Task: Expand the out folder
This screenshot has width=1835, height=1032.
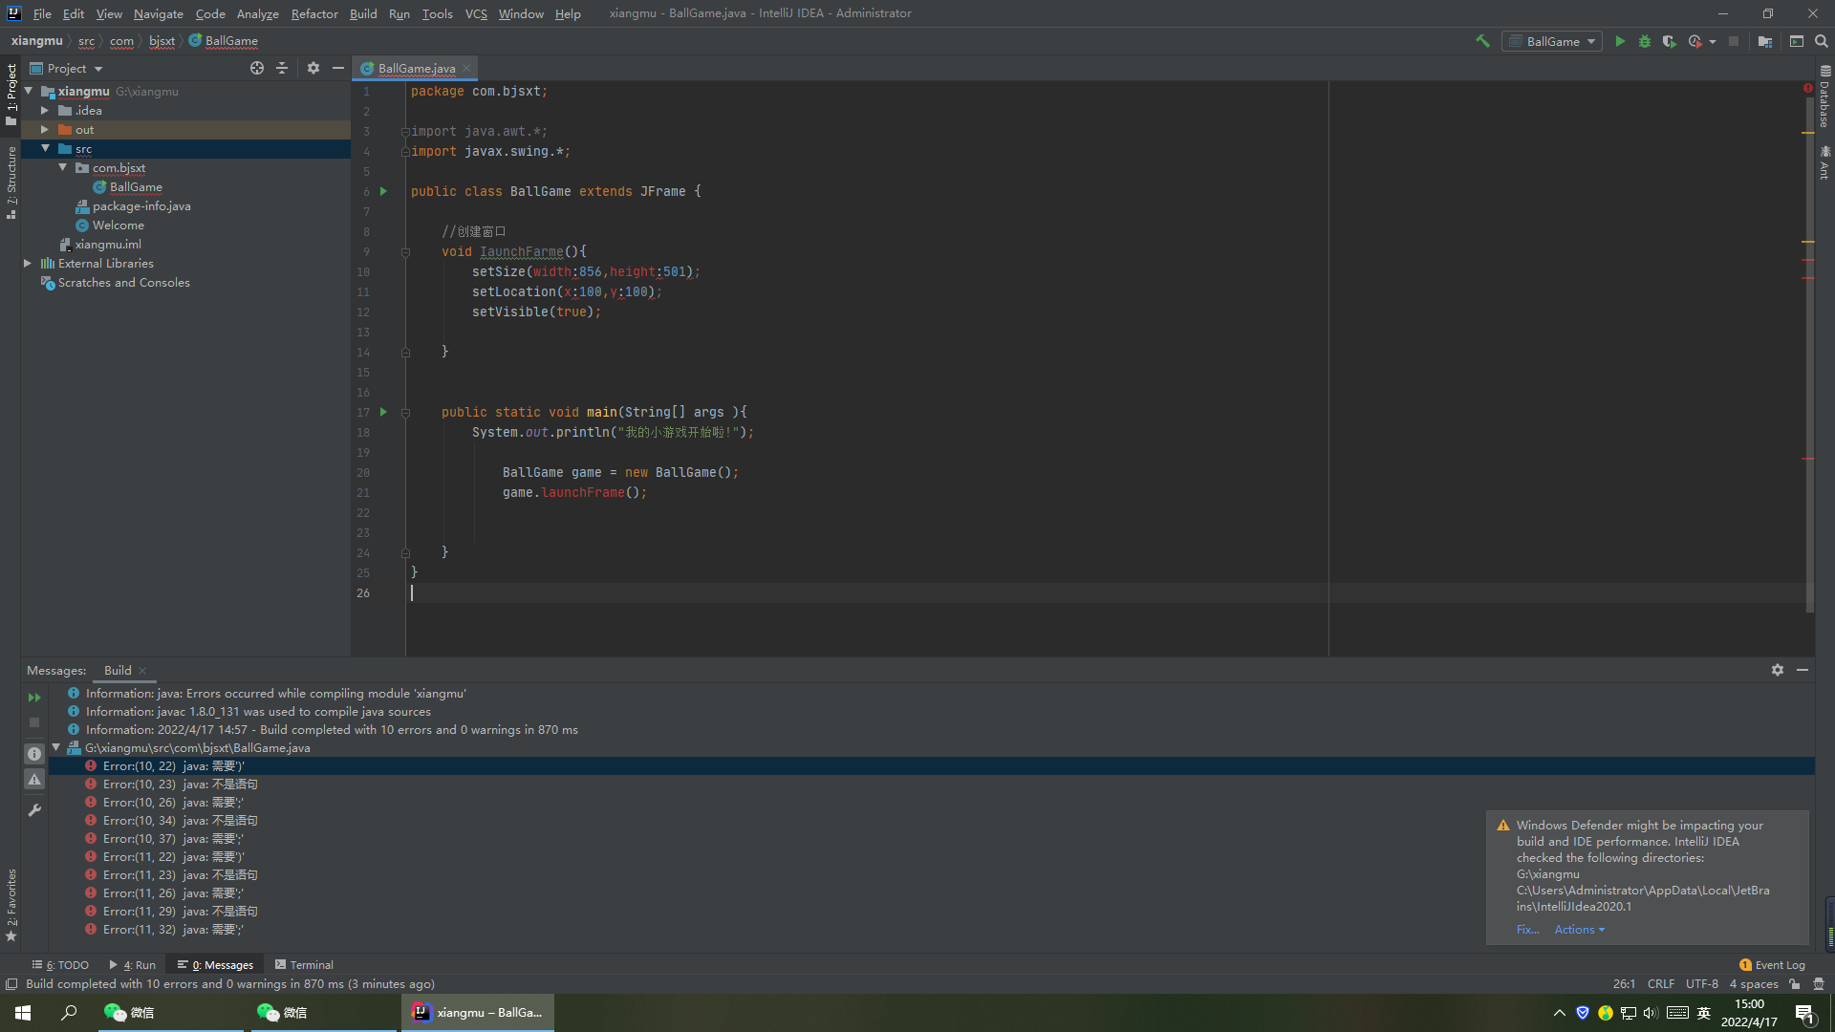Action: tap(44, 130)
